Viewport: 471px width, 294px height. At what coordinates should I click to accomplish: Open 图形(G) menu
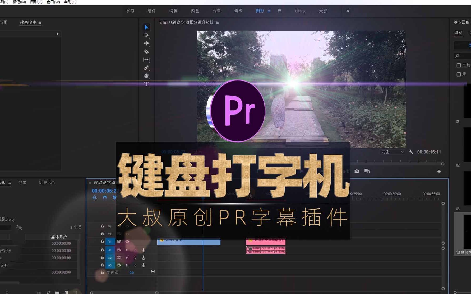36,2
